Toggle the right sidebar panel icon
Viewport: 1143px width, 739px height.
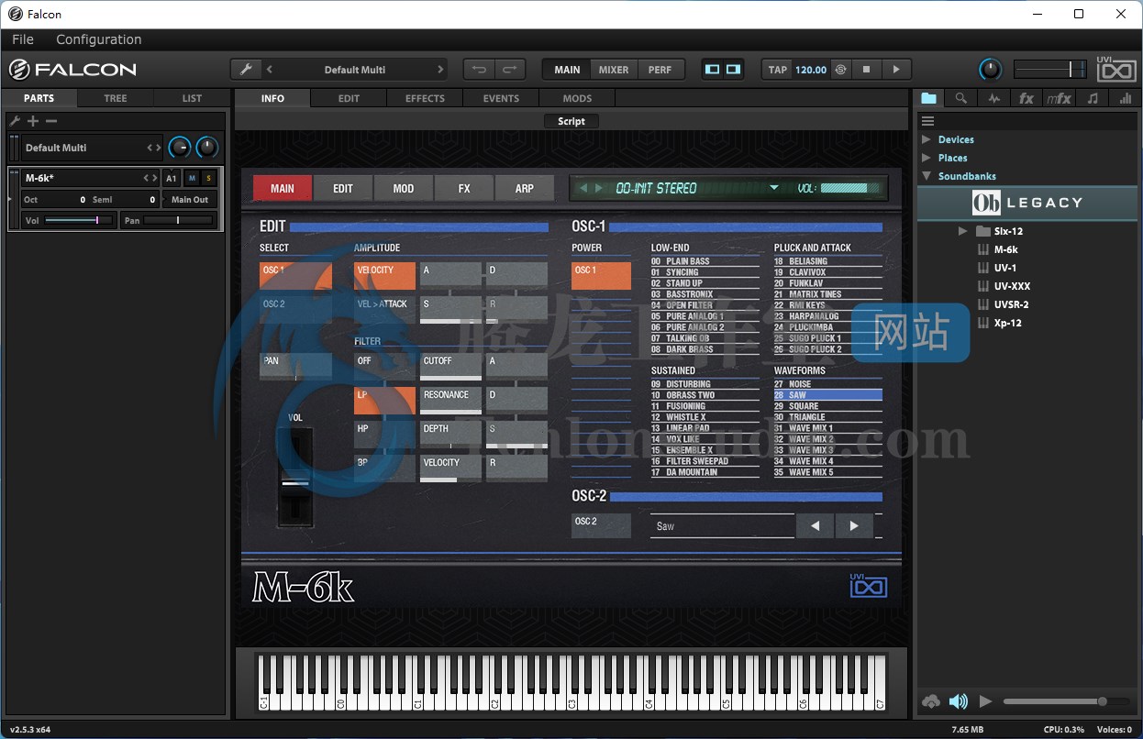pyautogui.click(x=733, y=70)
